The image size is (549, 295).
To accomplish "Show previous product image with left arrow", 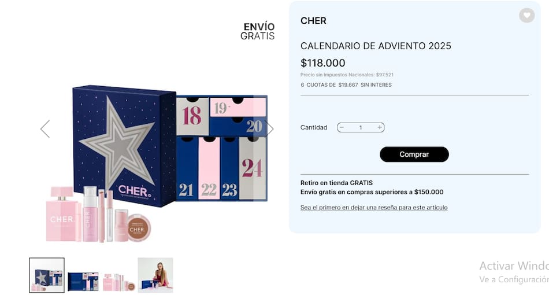I will tap(45, 129).
